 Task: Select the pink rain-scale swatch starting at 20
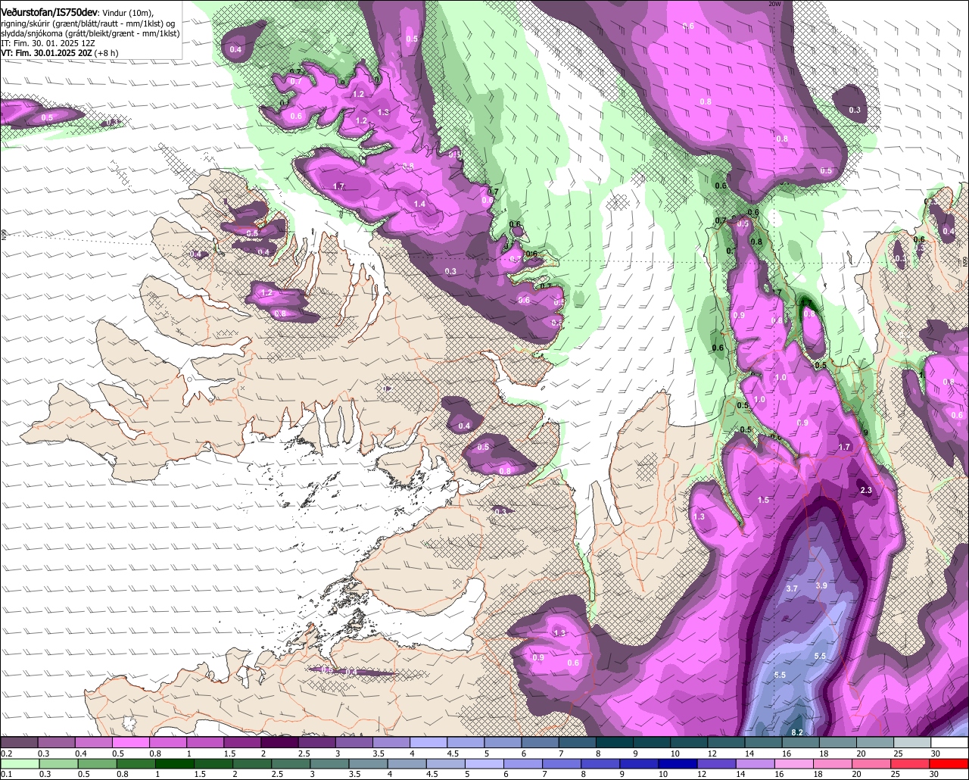[x=872, y=763]
